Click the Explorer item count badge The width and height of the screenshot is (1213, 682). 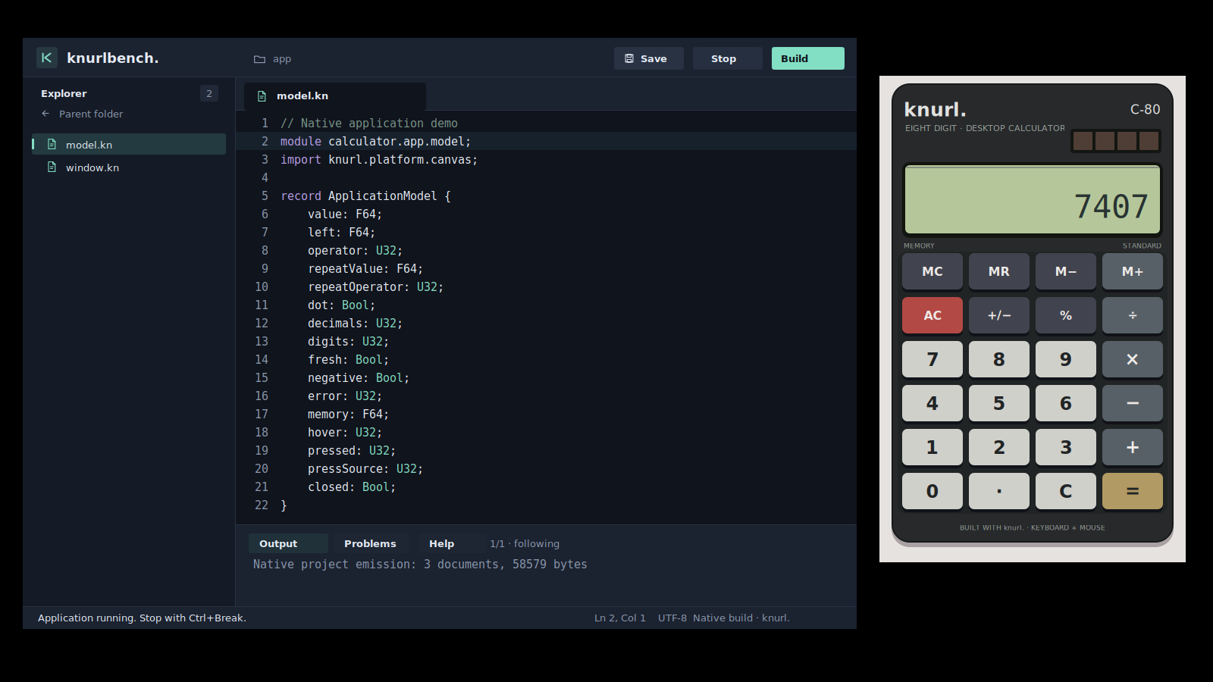209,93
